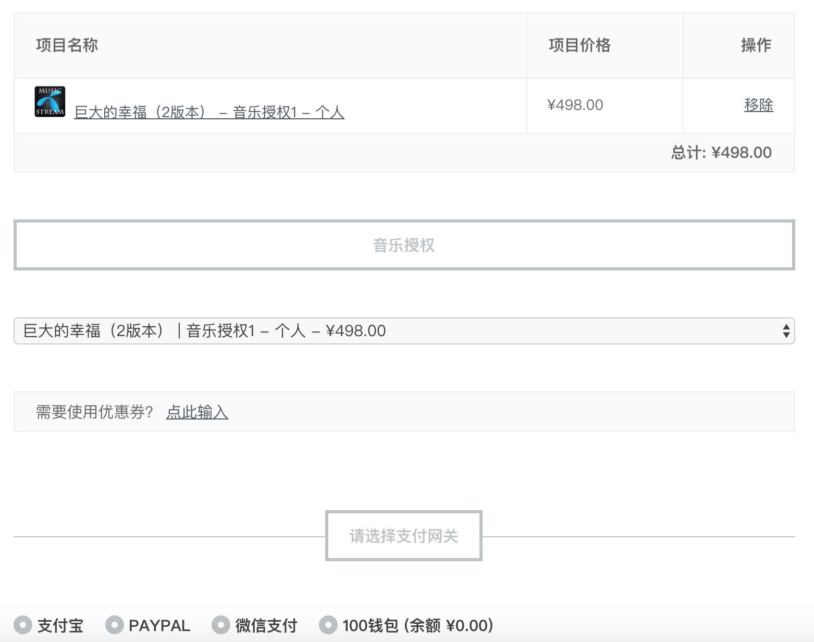The image size is (814, 642).
Task: Click the 操作 column header
Action: 757,45
